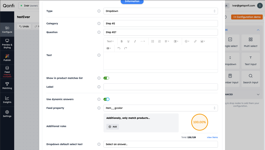265x150 pixels.
Task: Show info tooltip for Label
Action: click(99, 87)
